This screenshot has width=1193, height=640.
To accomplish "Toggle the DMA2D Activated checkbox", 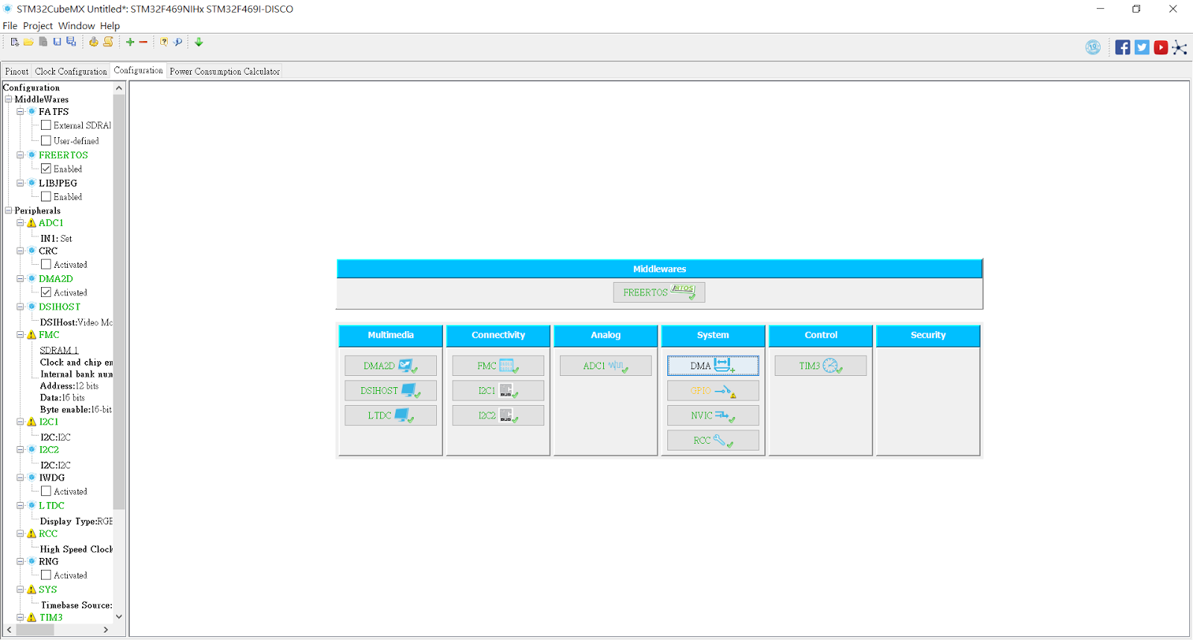I will pyautogui.click(x=46, y=292).
